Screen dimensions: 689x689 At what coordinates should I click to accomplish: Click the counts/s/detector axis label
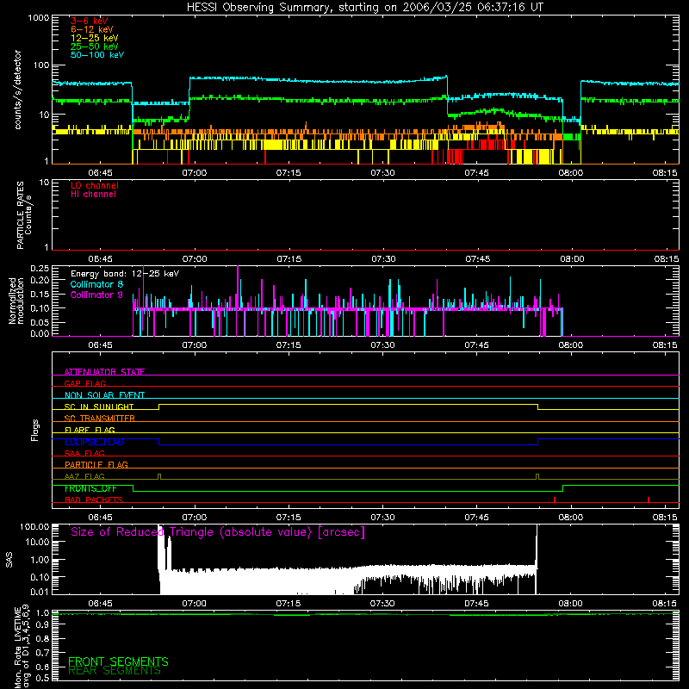click(x=17, y=90)
